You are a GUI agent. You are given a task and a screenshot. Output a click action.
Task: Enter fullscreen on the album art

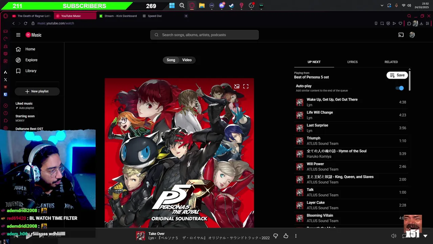click(x=246, y=86)
